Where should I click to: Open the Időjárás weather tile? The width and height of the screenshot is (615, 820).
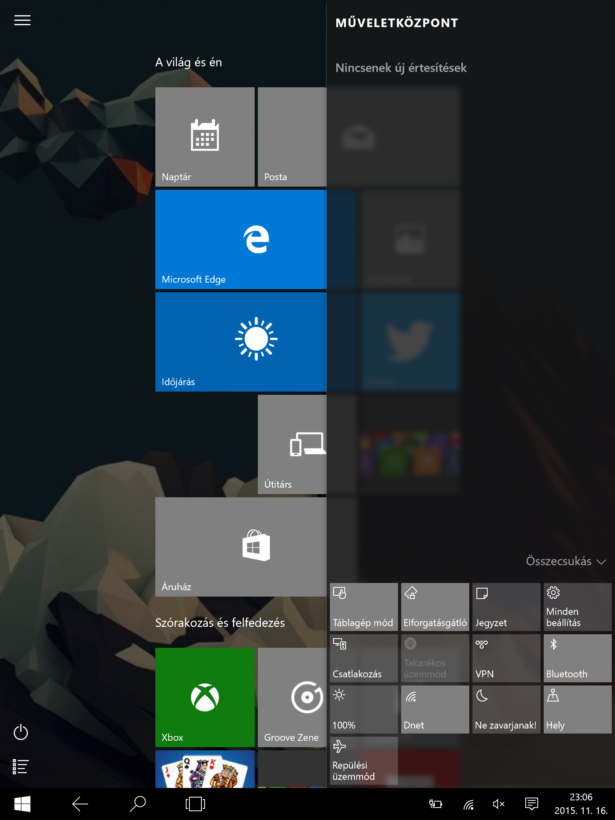tap(241, 342)
